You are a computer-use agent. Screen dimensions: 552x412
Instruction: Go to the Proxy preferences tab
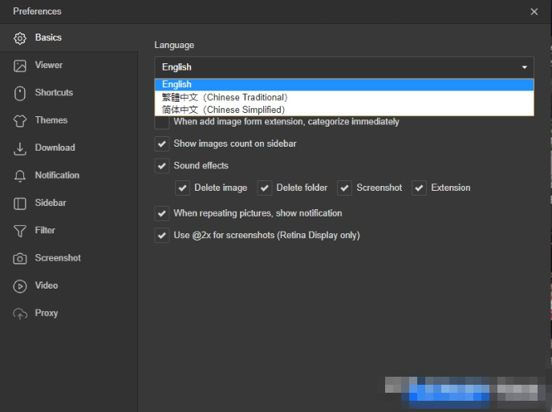[46, 313]
